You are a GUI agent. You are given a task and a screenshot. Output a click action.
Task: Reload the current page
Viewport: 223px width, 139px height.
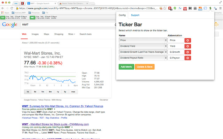[12, 8]
